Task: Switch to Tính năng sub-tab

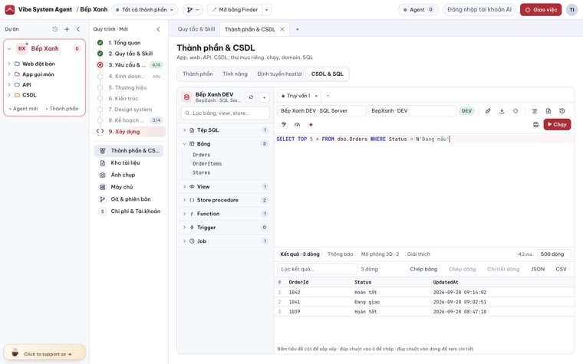Action: click(235, 74)
